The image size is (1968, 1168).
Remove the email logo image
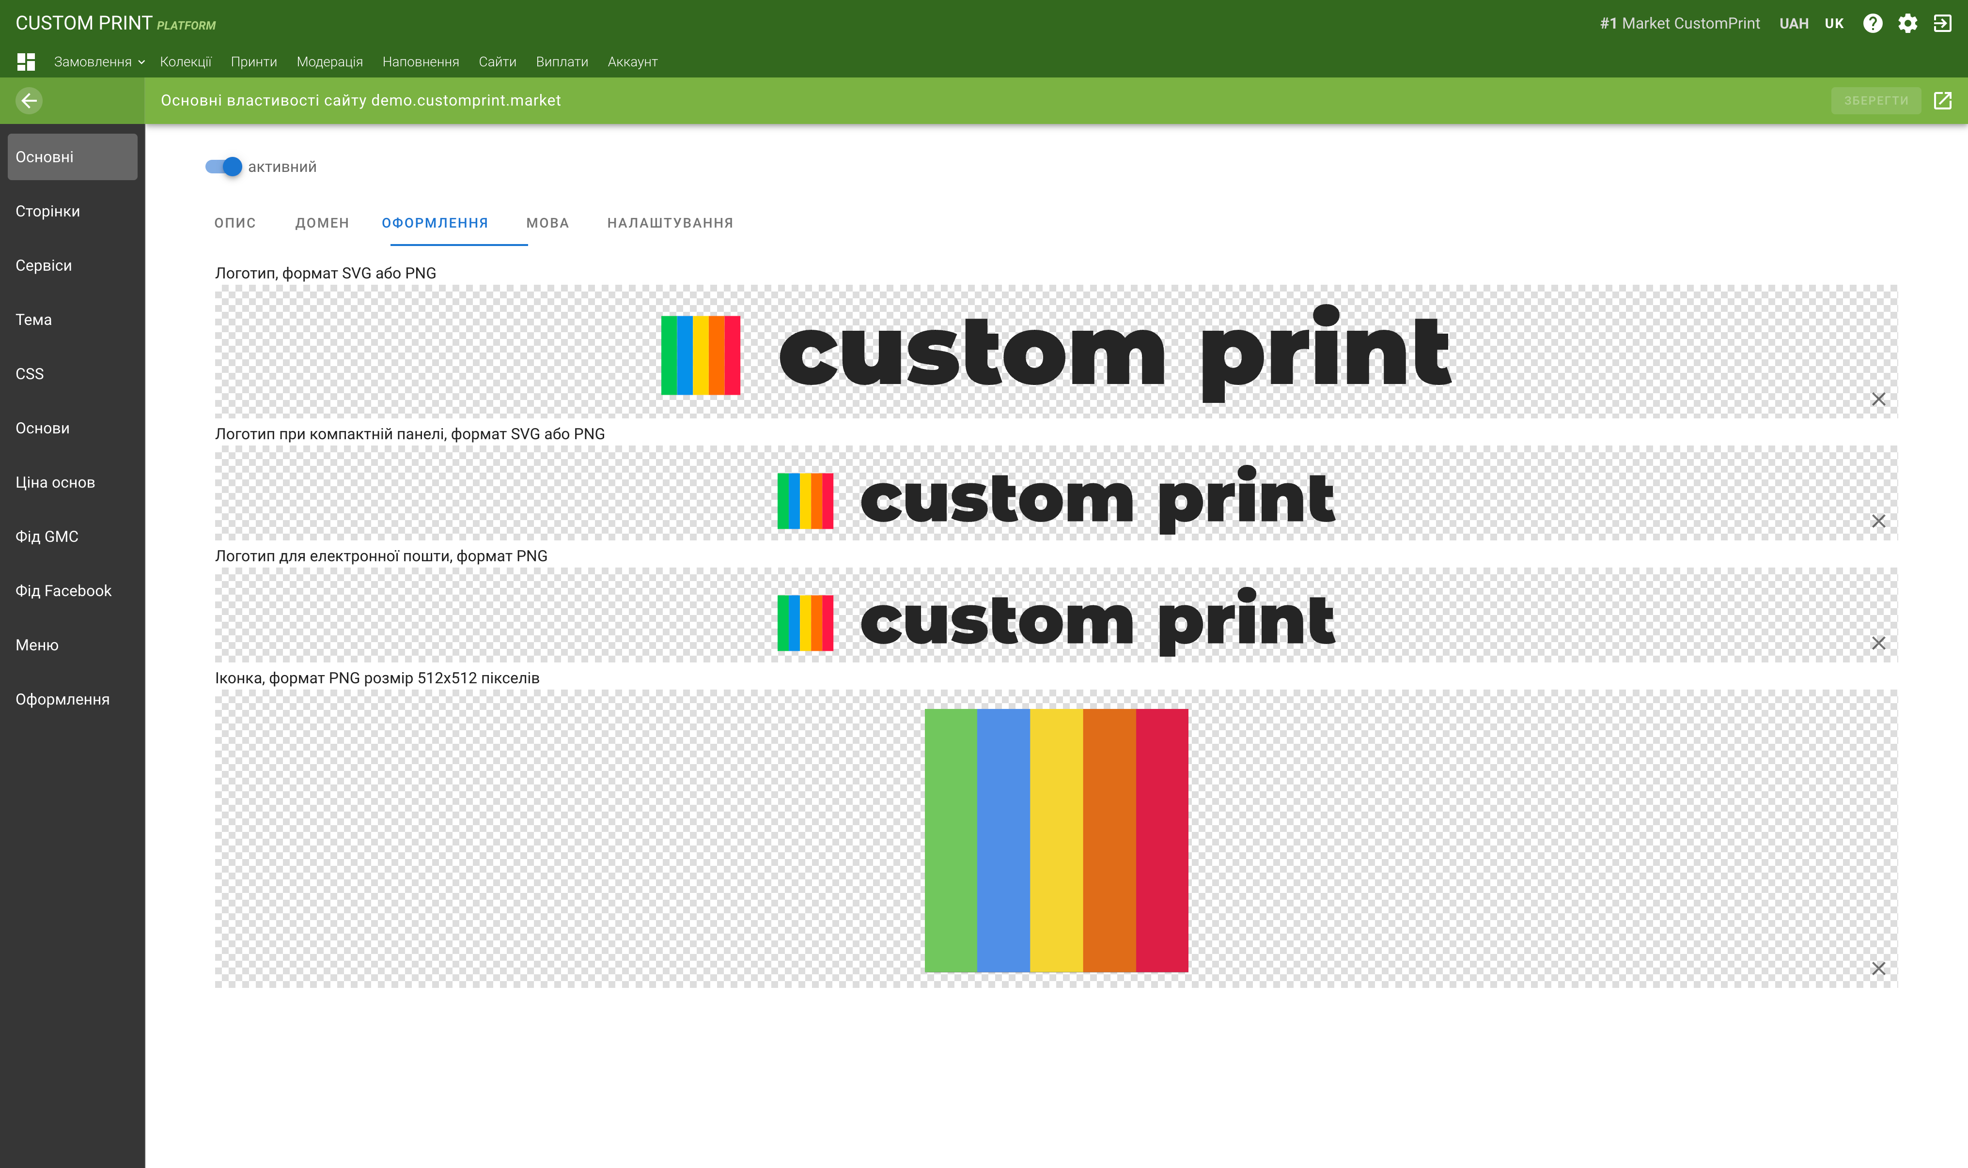[x=1878, y=643]
